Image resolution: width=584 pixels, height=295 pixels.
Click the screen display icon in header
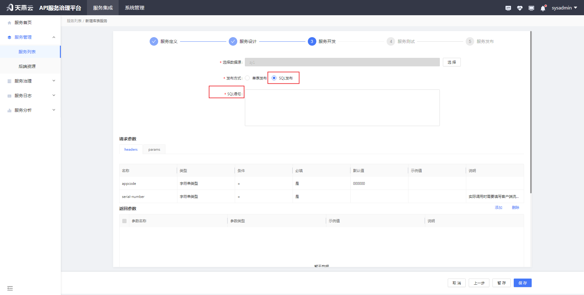tap(531, 8)
